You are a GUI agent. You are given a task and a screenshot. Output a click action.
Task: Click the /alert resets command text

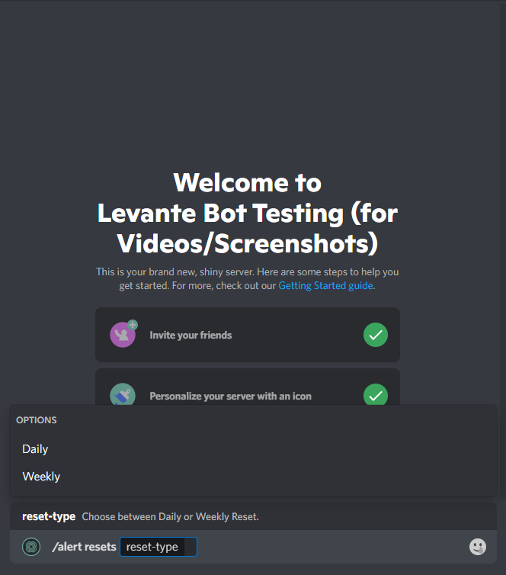coord(84,547)
